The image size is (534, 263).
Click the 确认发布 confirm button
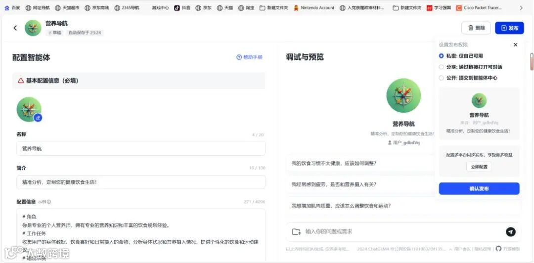(479, 188)
